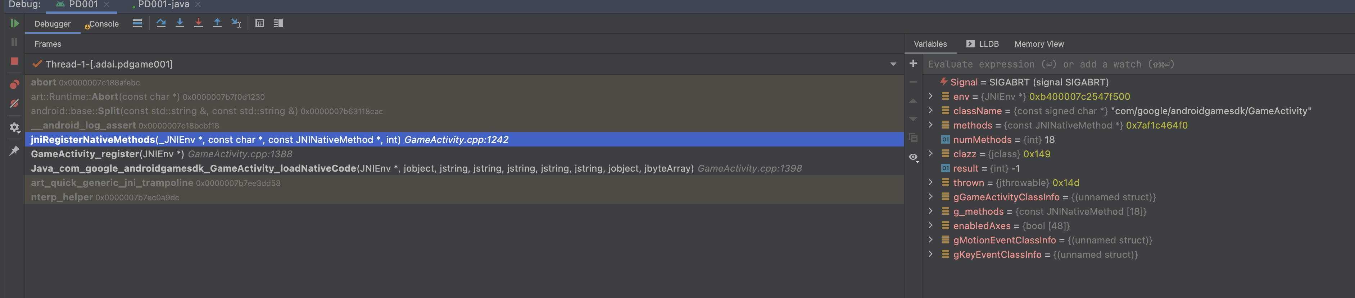Screen dimensions: 1355x298
Task: Open the debugger settings gear menu
Action: point(14,127)
